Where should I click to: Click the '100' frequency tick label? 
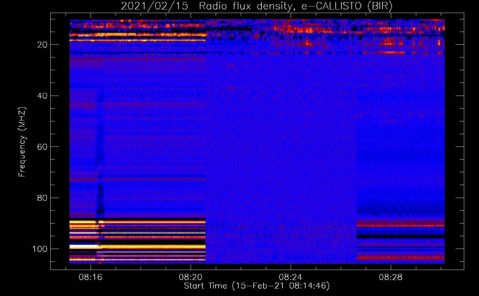(x=40, y=249)
